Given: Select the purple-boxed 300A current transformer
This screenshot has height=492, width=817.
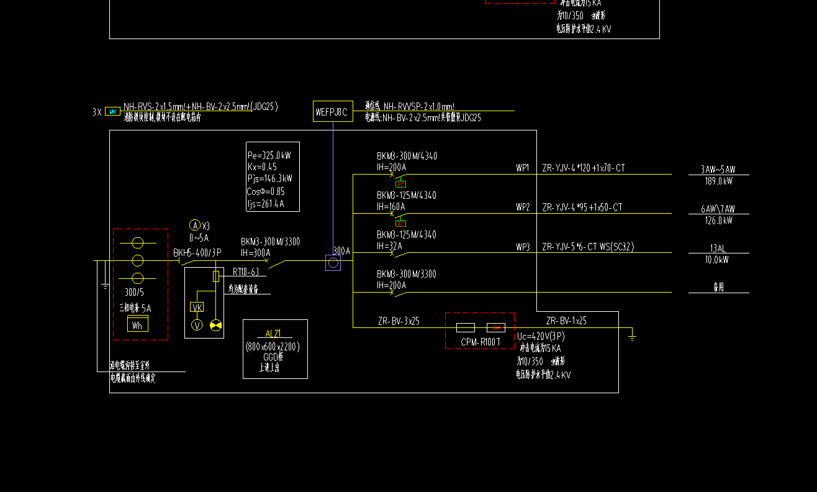Looking at the screenshot, I should coord(333,263).
